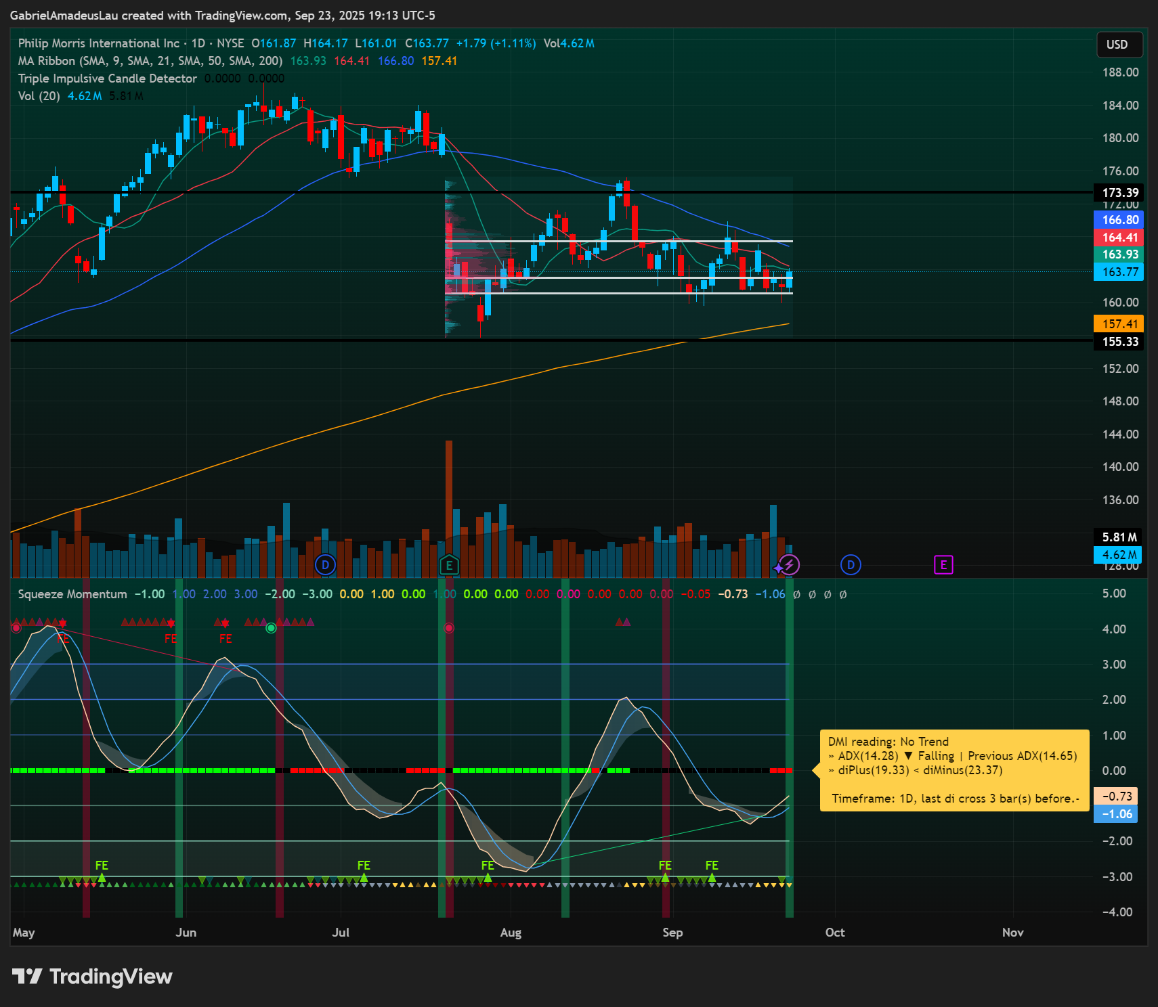Click the blue 166.80 SMA price label
Image resolution: width=1158 pixels, height=1007 pixels.
[1119, 220]
